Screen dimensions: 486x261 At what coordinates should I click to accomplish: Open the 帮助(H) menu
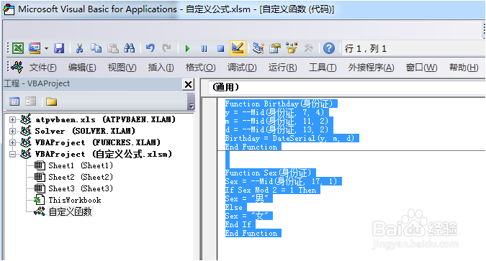(464, 67)
